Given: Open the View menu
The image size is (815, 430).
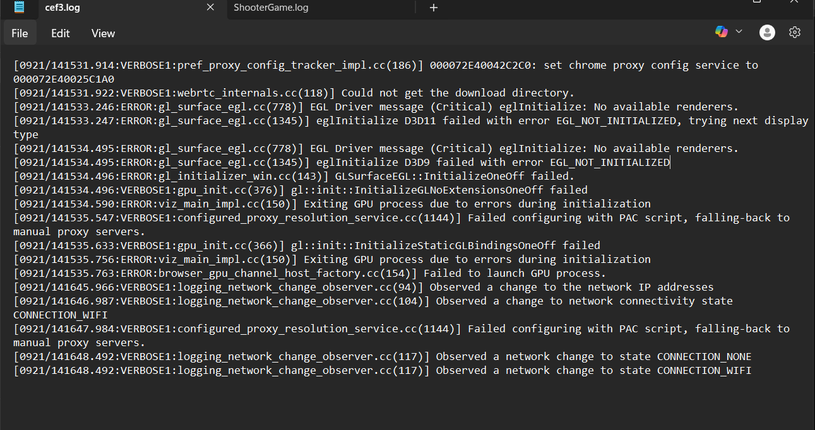Looking at the screenshot, I should 103,33.
